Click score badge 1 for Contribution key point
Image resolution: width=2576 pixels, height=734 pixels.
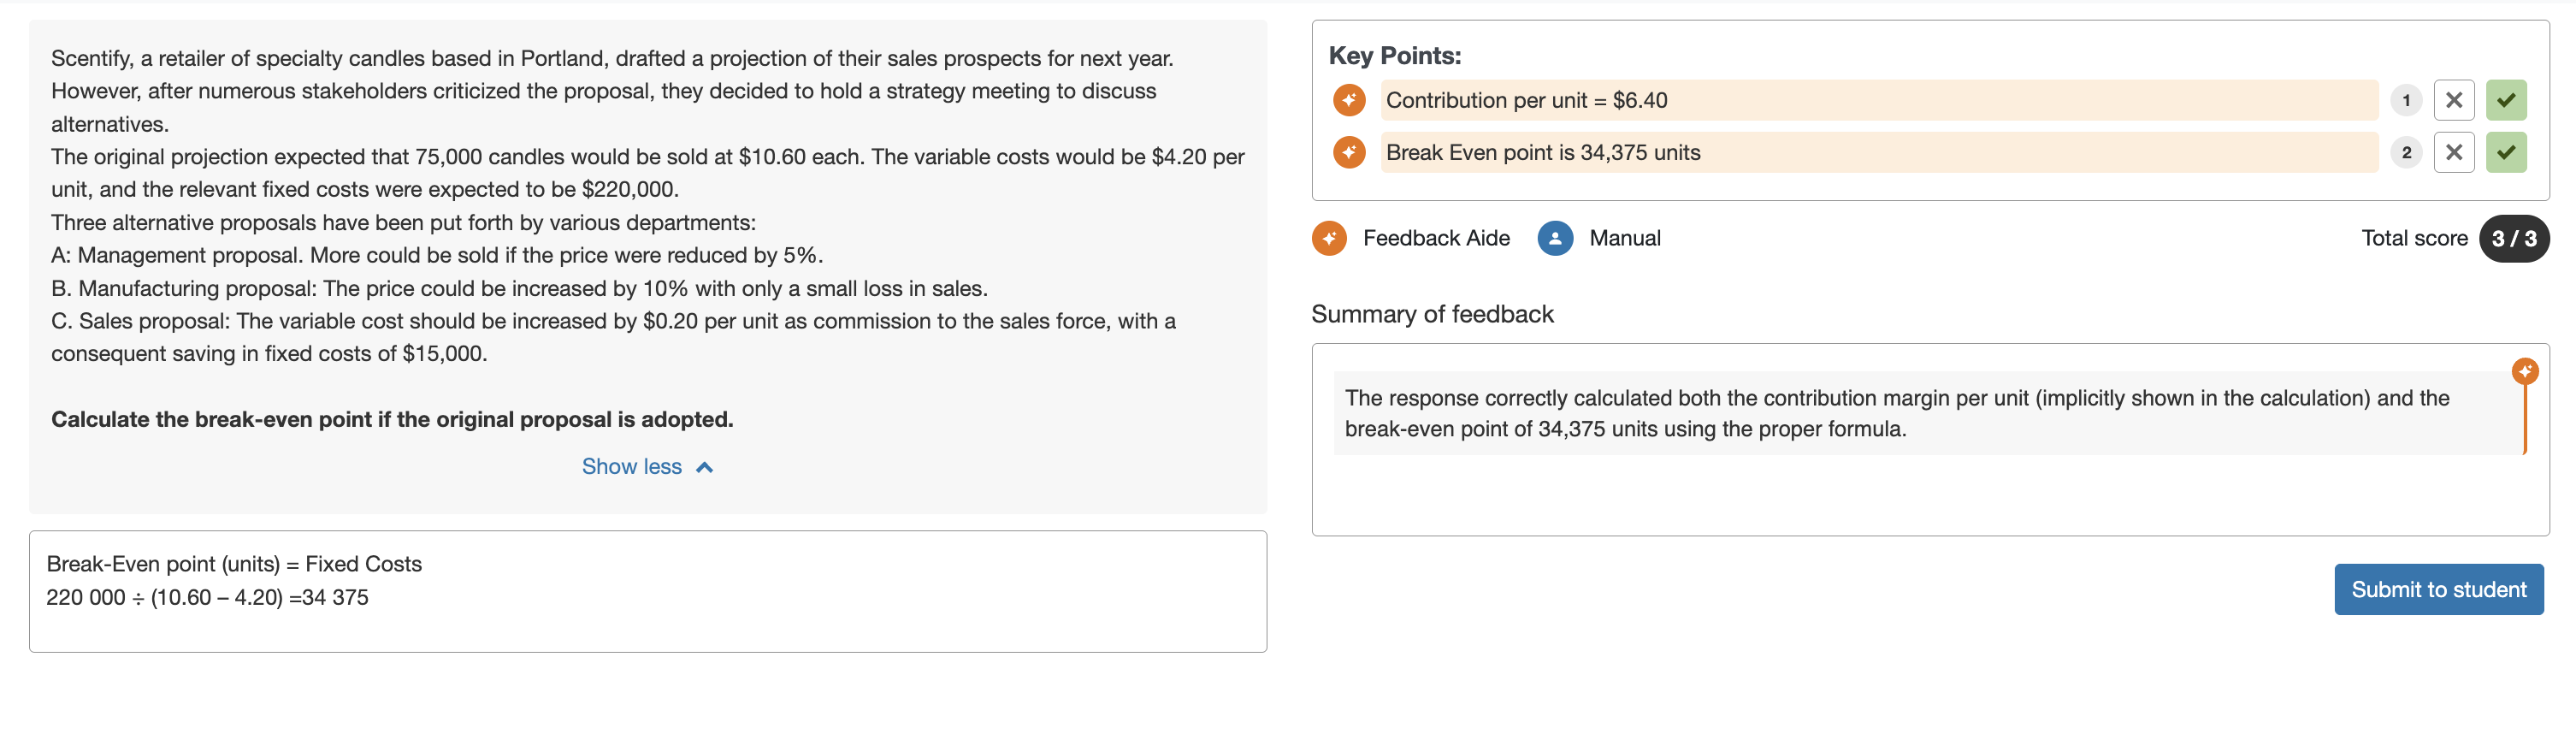(2406, 100)
